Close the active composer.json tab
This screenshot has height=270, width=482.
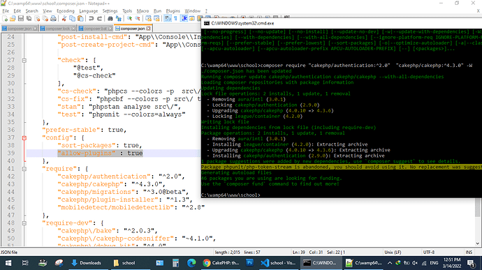coord(149,29)
